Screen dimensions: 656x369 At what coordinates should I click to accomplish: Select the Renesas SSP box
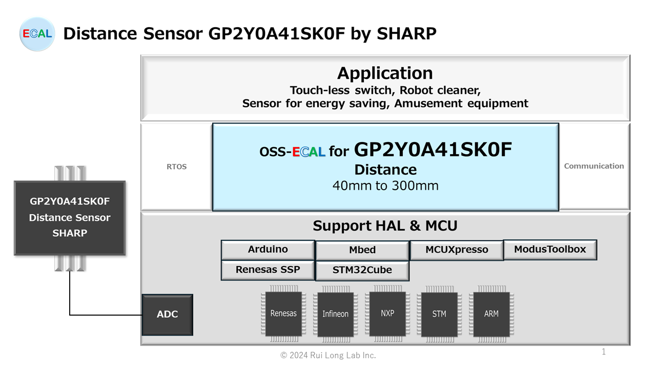(x=268, y=270)
